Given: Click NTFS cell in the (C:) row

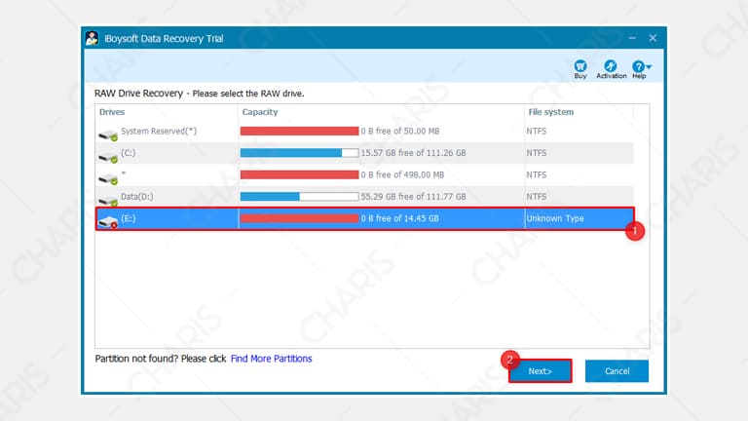Looking at the screenshot, I should [537, 153].
